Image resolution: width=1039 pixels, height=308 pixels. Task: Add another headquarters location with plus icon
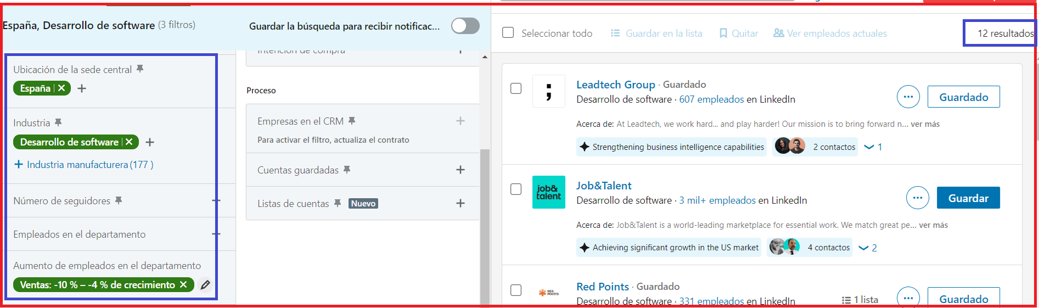point(82,88)
